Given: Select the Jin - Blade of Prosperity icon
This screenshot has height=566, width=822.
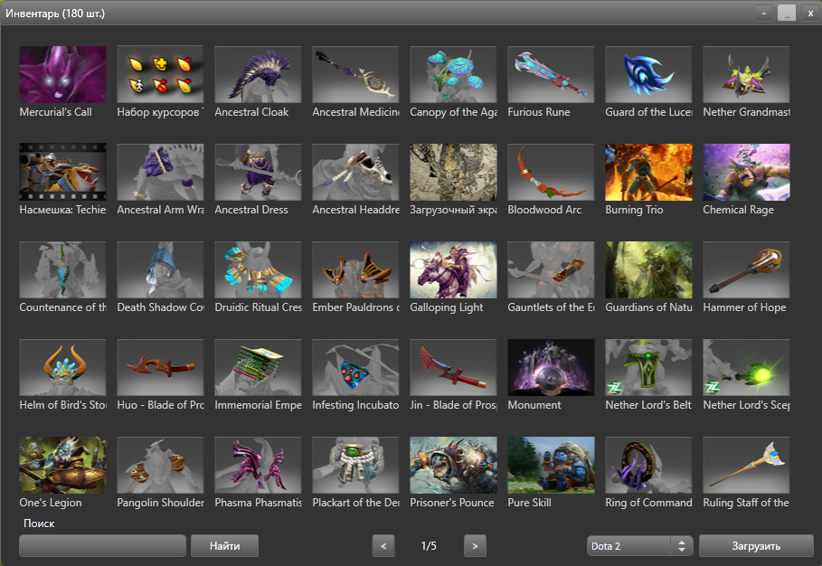Looking at the screenshot, I should coord(453,367).
